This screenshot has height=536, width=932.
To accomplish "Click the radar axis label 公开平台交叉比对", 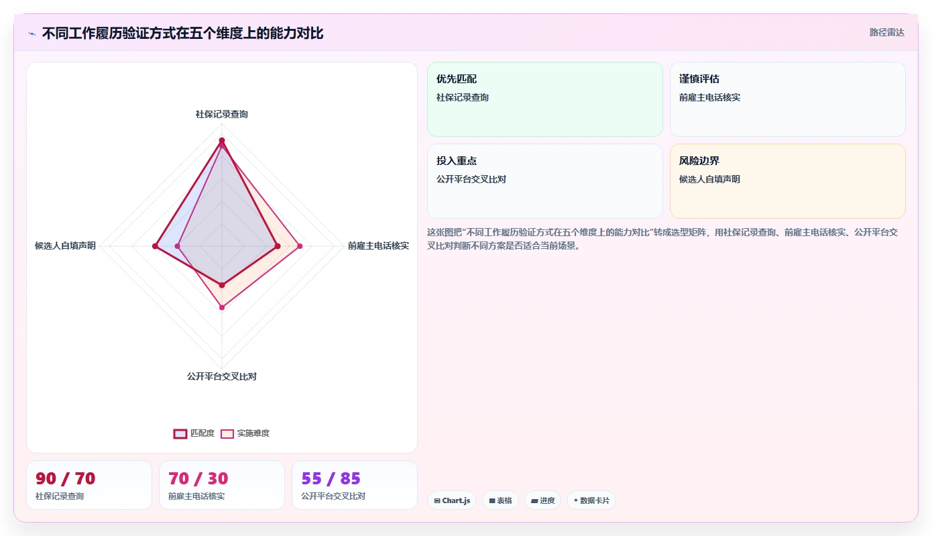I will 222,377.
